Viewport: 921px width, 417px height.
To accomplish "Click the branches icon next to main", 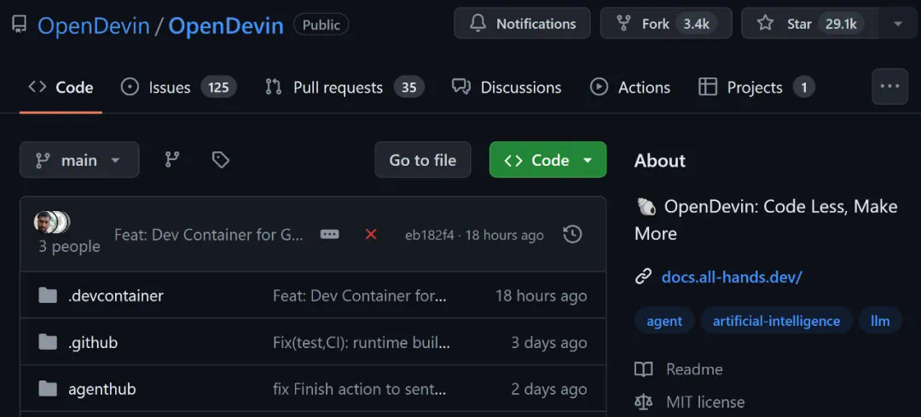I will pyautogui.click(x=172, y=160).
